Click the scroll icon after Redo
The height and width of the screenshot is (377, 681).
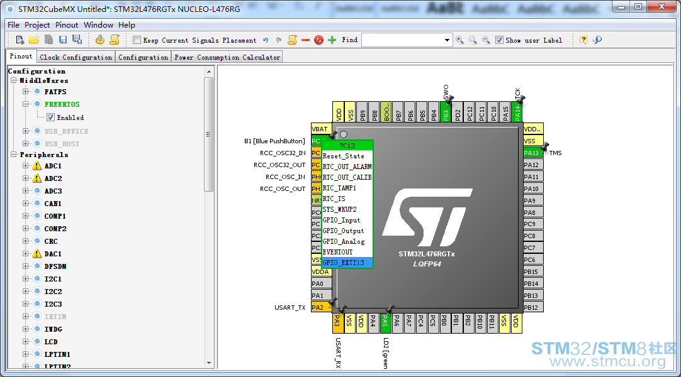(x=292, y=40)
